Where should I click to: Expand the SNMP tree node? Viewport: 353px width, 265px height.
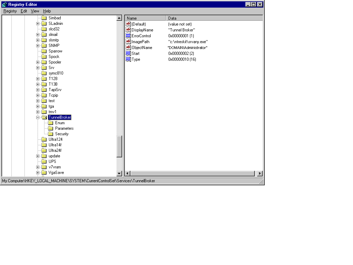point(38,46)
